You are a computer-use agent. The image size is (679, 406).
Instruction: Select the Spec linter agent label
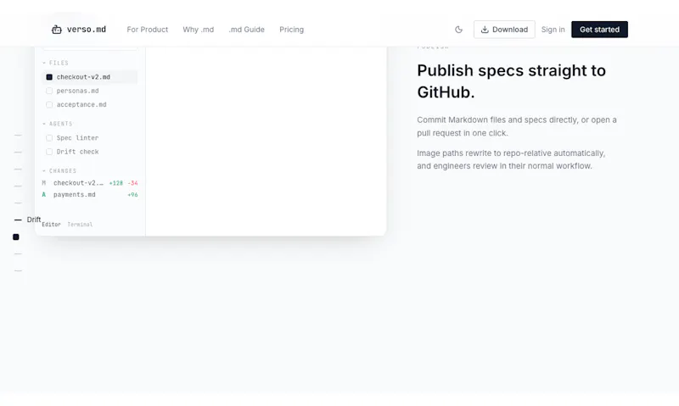(x=77, y=138)
